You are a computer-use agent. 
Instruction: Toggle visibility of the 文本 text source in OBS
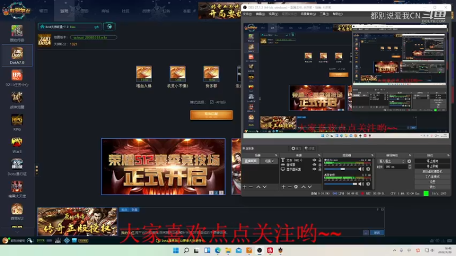[x=315, y=160]
